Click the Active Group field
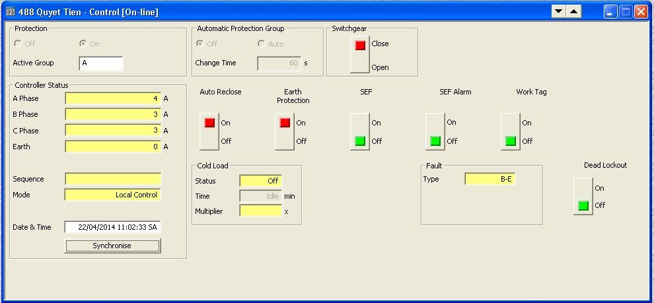 [101, 63]
